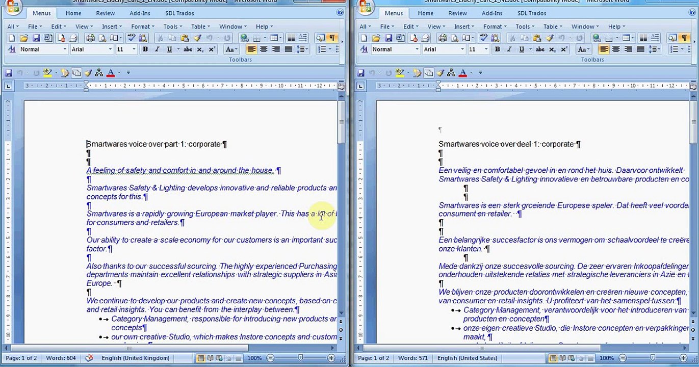Print the document in left Word window
This screenshot has height=367, width=699.
(x=90, y=38)
